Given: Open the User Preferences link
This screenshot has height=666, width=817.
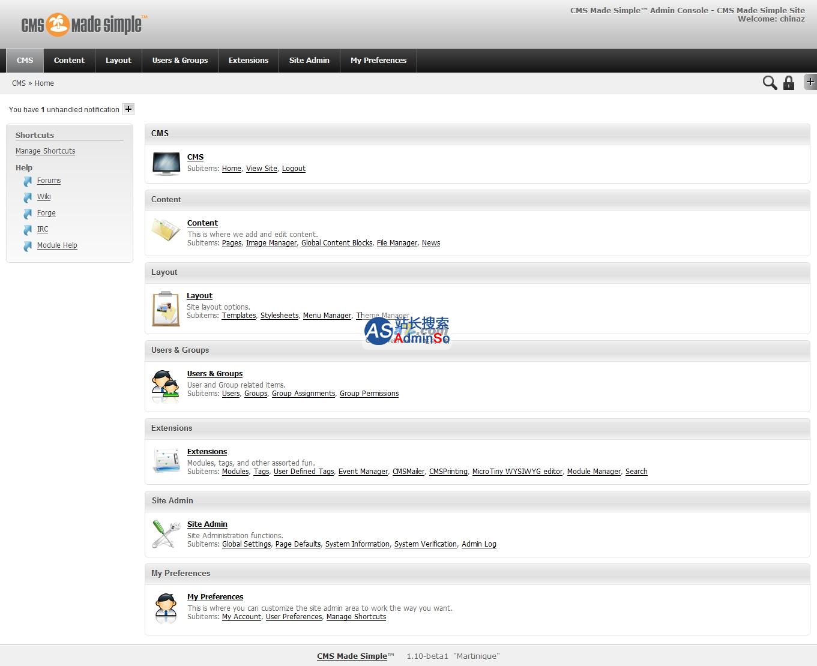Looking at the screenshot, I should click(x=294, y=617).
